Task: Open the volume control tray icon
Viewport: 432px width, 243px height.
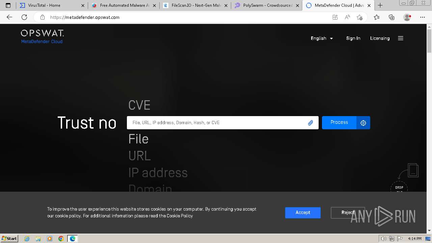Action: tap(384, 239)
